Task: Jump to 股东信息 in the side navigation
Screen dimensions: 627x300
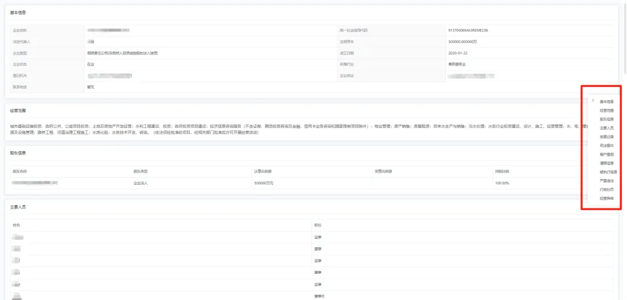Action: [607, 119]
